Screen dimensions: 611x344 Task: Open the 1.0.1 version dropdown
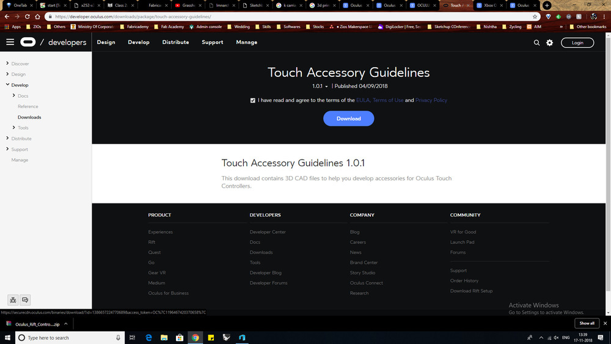[x=320, y=86]
